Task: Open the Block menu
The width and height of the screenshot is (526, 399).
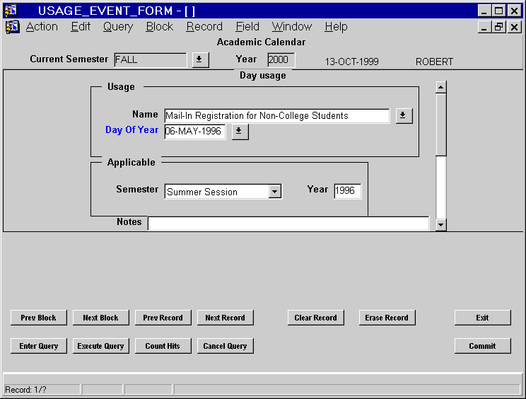Action: pos(159,27)
